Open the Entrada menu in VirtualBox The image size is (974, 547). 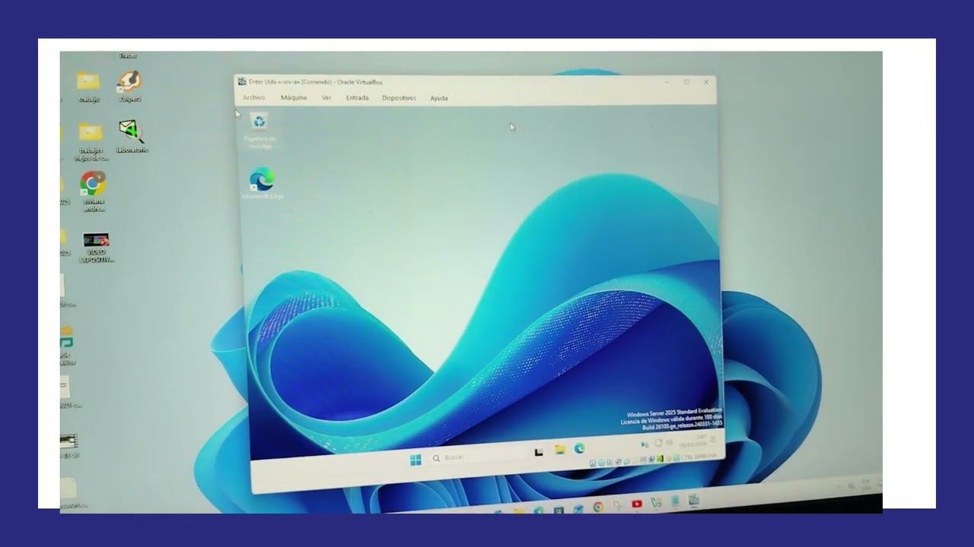(x=357, y=98)
